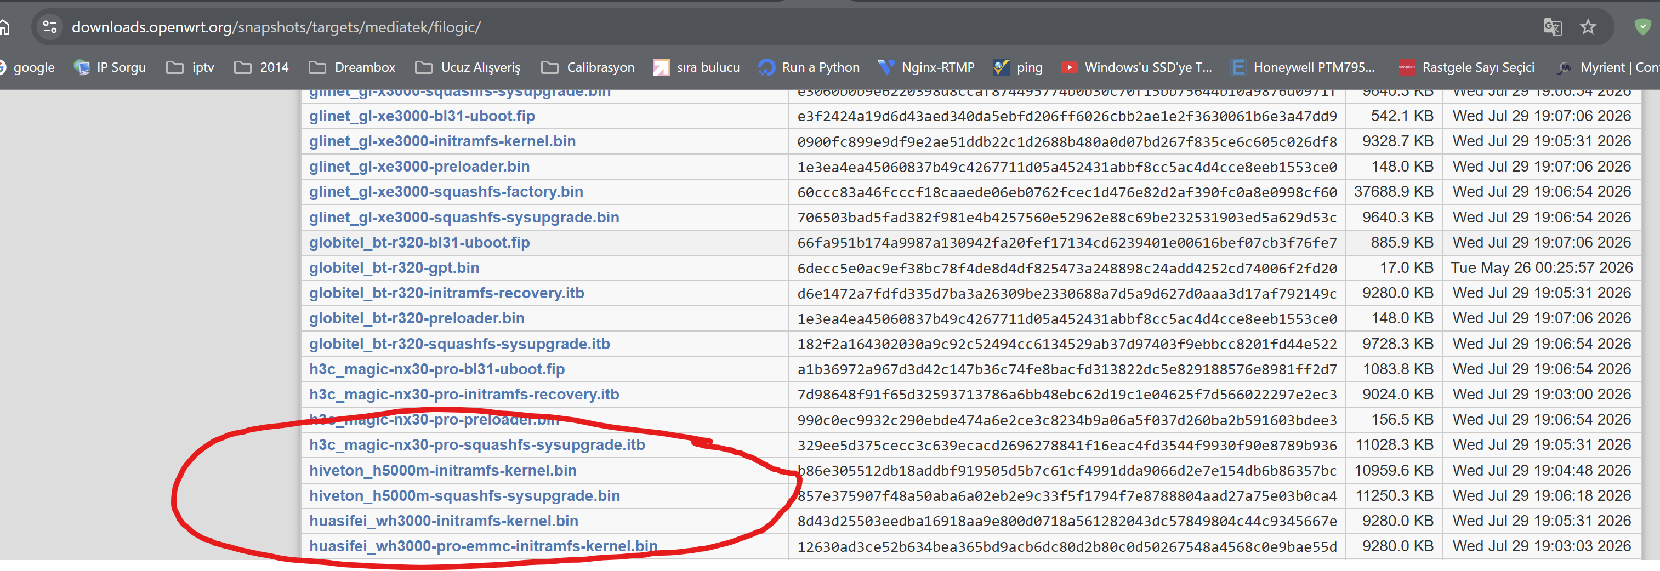
Task: Download glinet_gl-xe3000-squashfs-factory.bin
Action: click(446, 191)
